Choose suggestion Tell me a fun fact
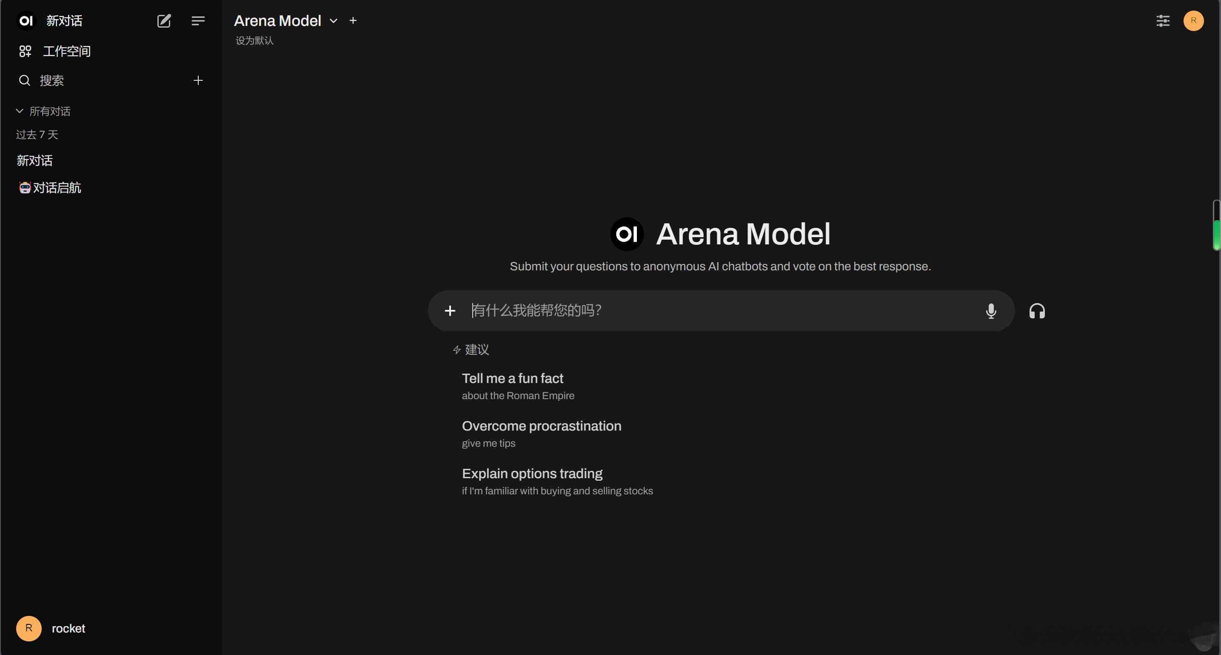This screenshot has height=655, width=1221. pyautogui.click(x=518, y=386)
